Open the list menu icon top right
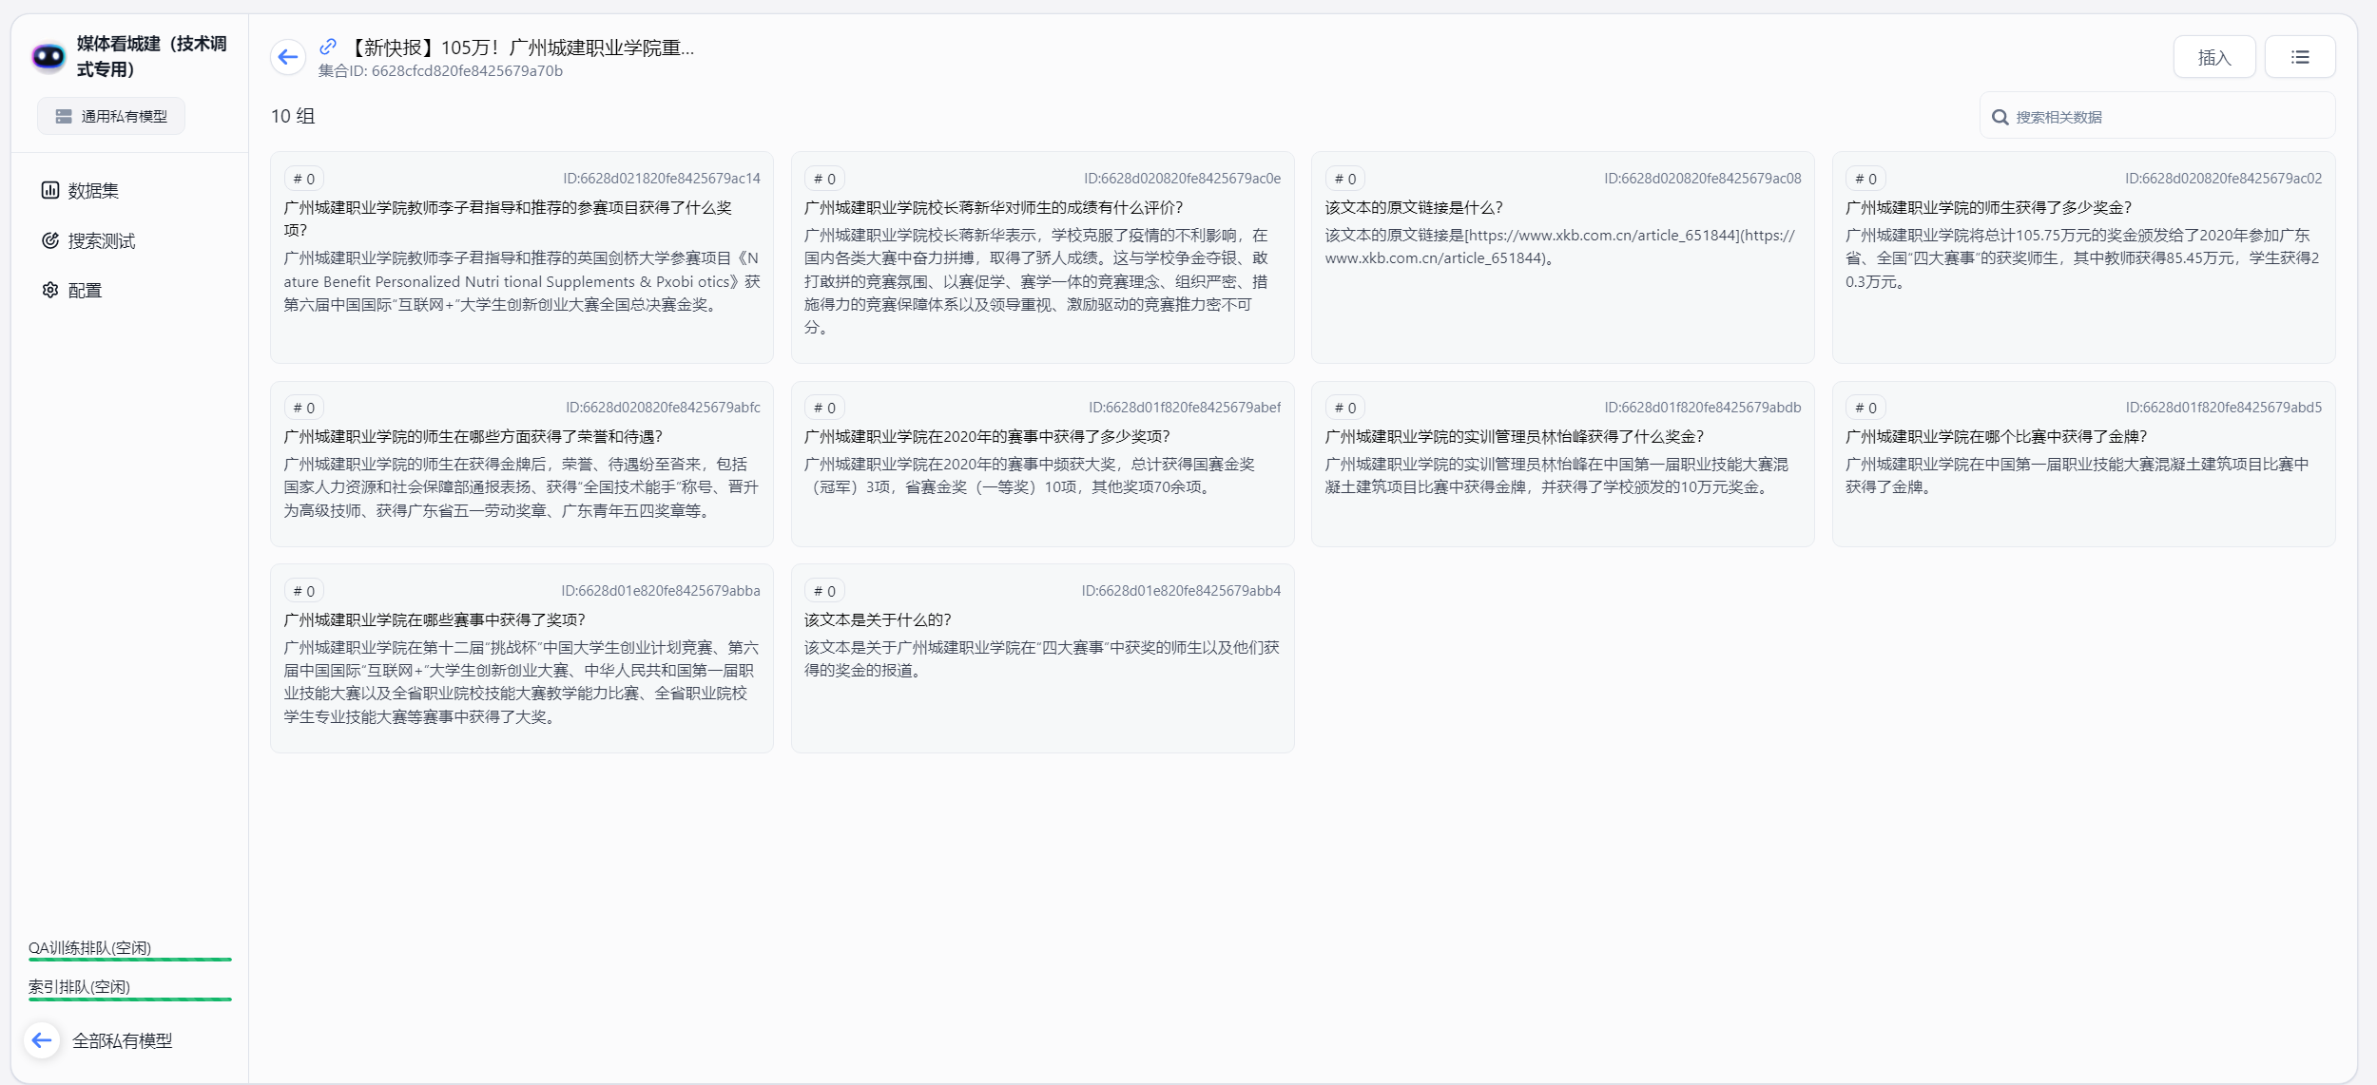The height and width of the screenshot is (1085, 2377). (2299, 57)
